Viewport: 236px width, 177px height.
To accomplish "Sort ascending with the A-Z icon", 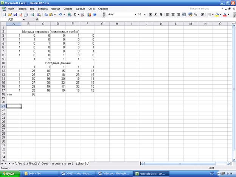I will [82, 15].
